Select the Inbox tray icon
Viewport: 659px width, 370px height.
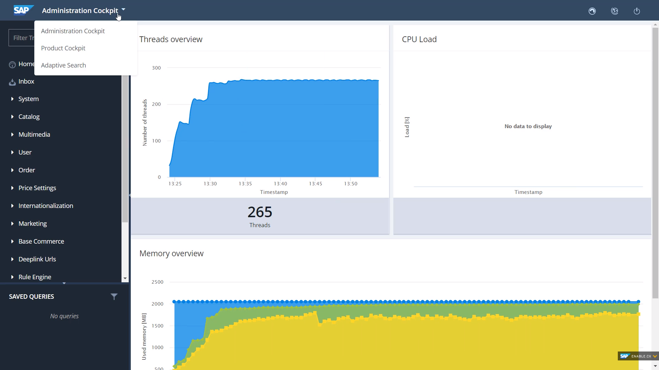click(12, 82)
